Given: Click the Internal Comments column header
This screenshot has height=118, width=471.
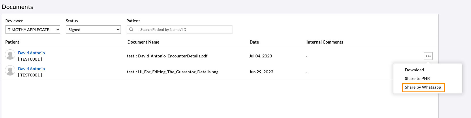Looking at the screenshot, I should [324, 42].
